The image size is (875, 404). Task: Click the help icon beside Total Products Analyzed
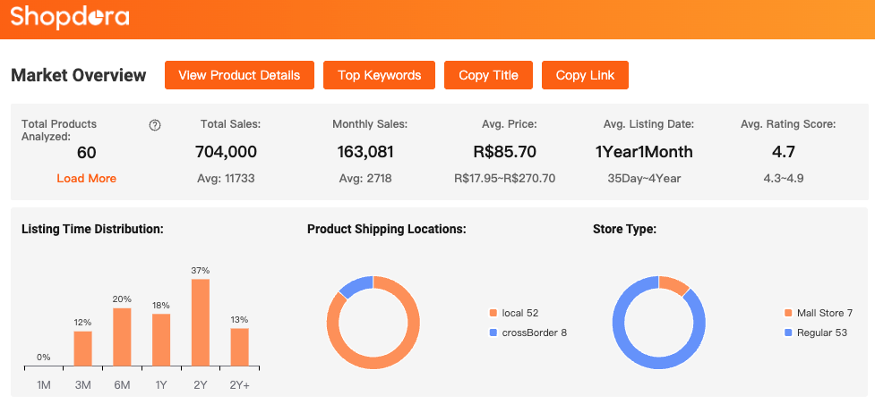[x=155, y=125]
